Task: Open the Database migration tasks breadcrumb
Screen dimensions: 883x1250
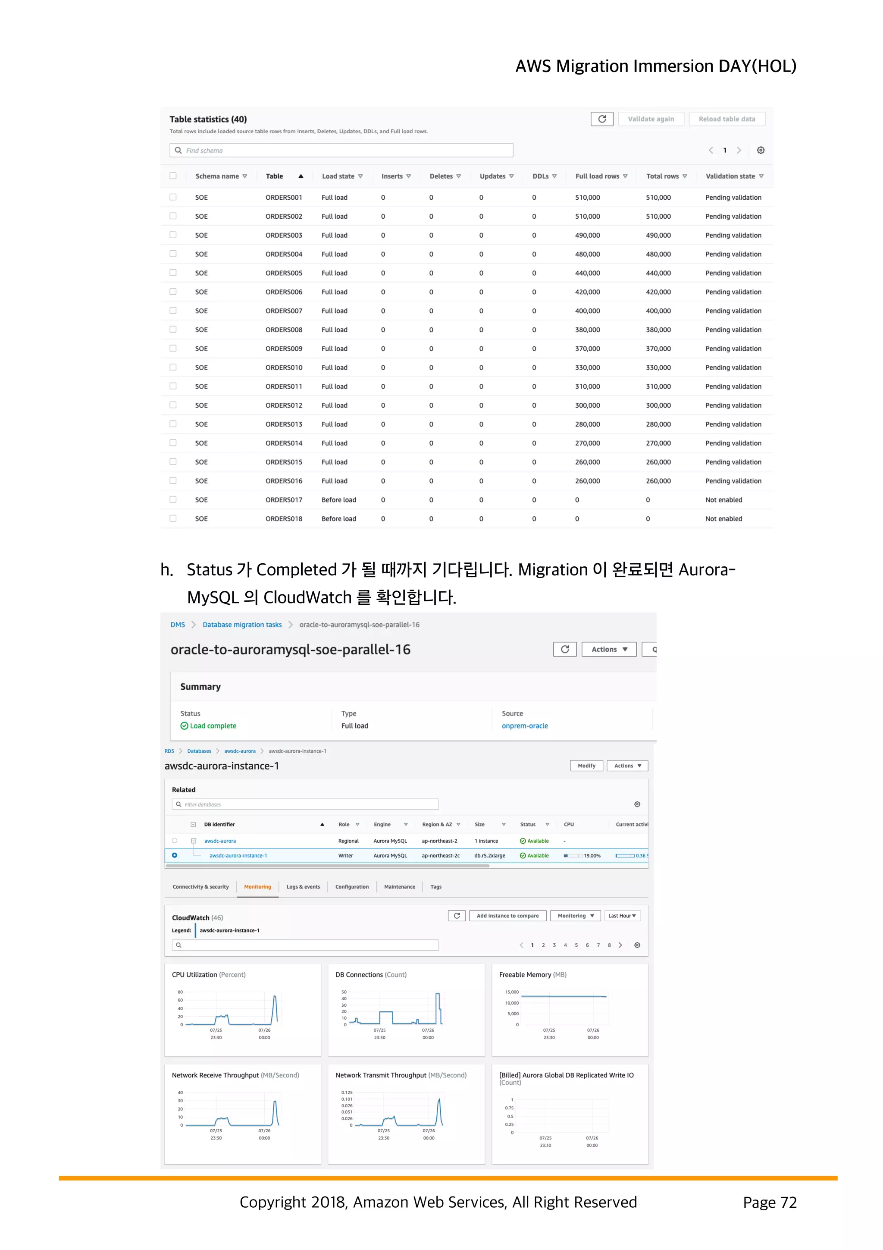Action: pyautogui.click(x=242, y=625)
